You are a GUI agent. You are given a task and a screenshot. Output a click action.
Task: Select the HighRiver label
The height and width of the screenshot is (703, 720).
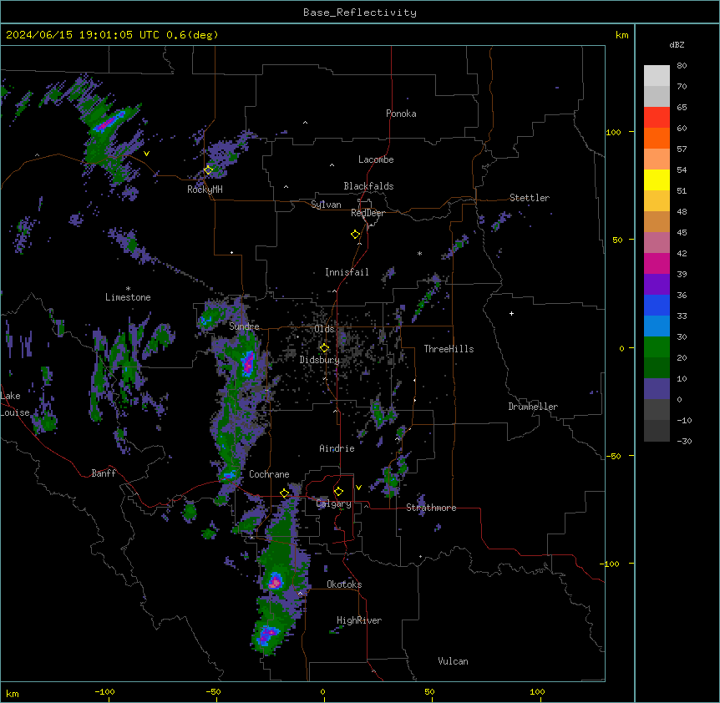click(359, 620)
